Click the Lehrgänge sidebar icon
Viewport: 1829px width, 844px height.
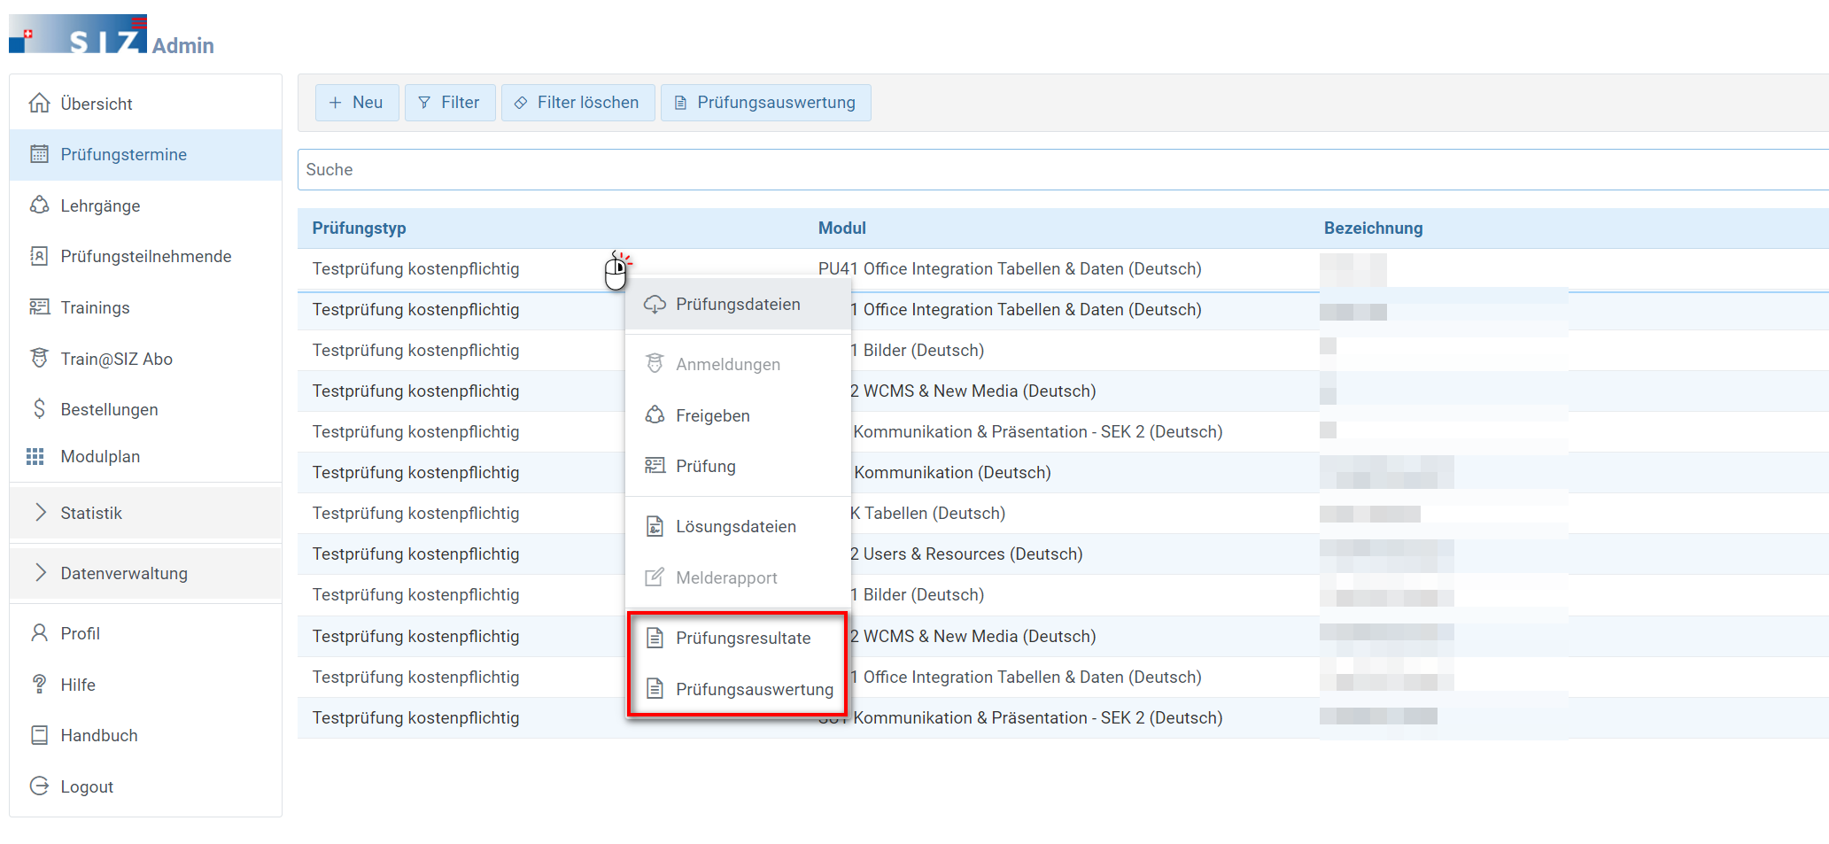click(x=39, y=205)
